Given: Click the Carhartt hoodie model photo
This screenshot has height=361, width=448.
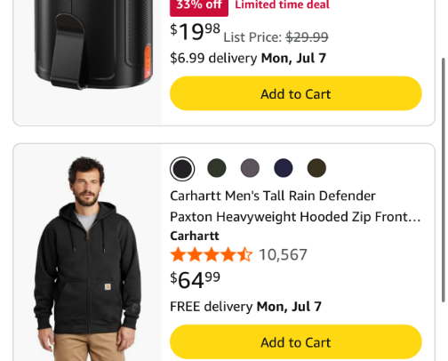Looking at the screenshot, I should (x=87, y=258).
